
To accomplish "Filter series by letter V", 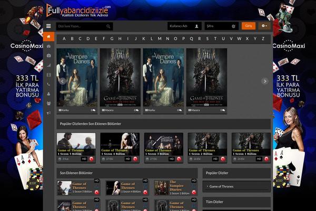I will click(231, 39).
